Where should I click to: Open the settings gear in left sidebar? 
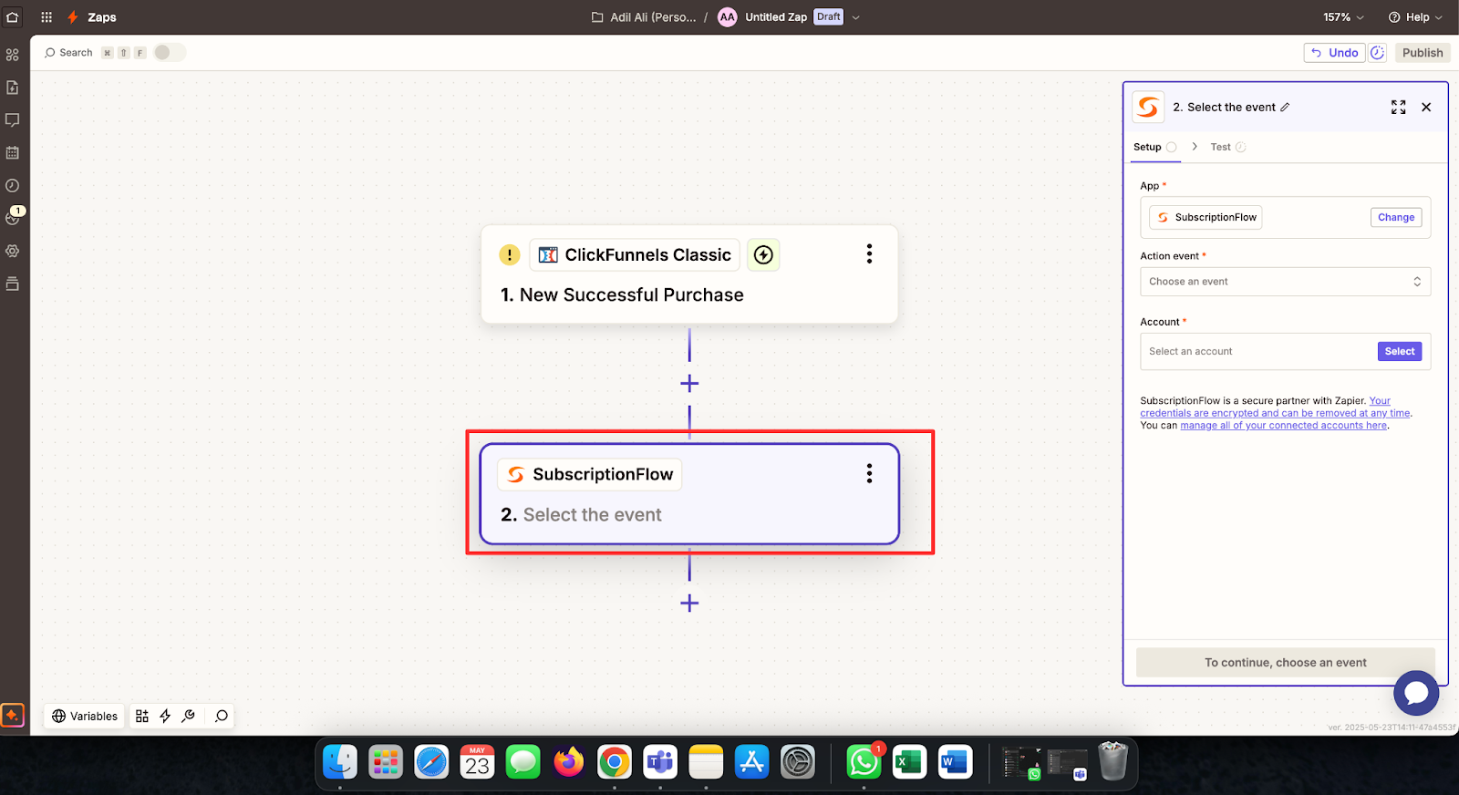point(13,251)
